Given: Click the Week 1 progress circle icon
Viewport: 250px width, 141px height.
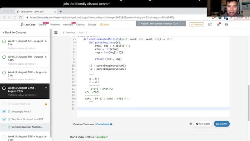Looking at the screenshot, I should pos(4,42).
